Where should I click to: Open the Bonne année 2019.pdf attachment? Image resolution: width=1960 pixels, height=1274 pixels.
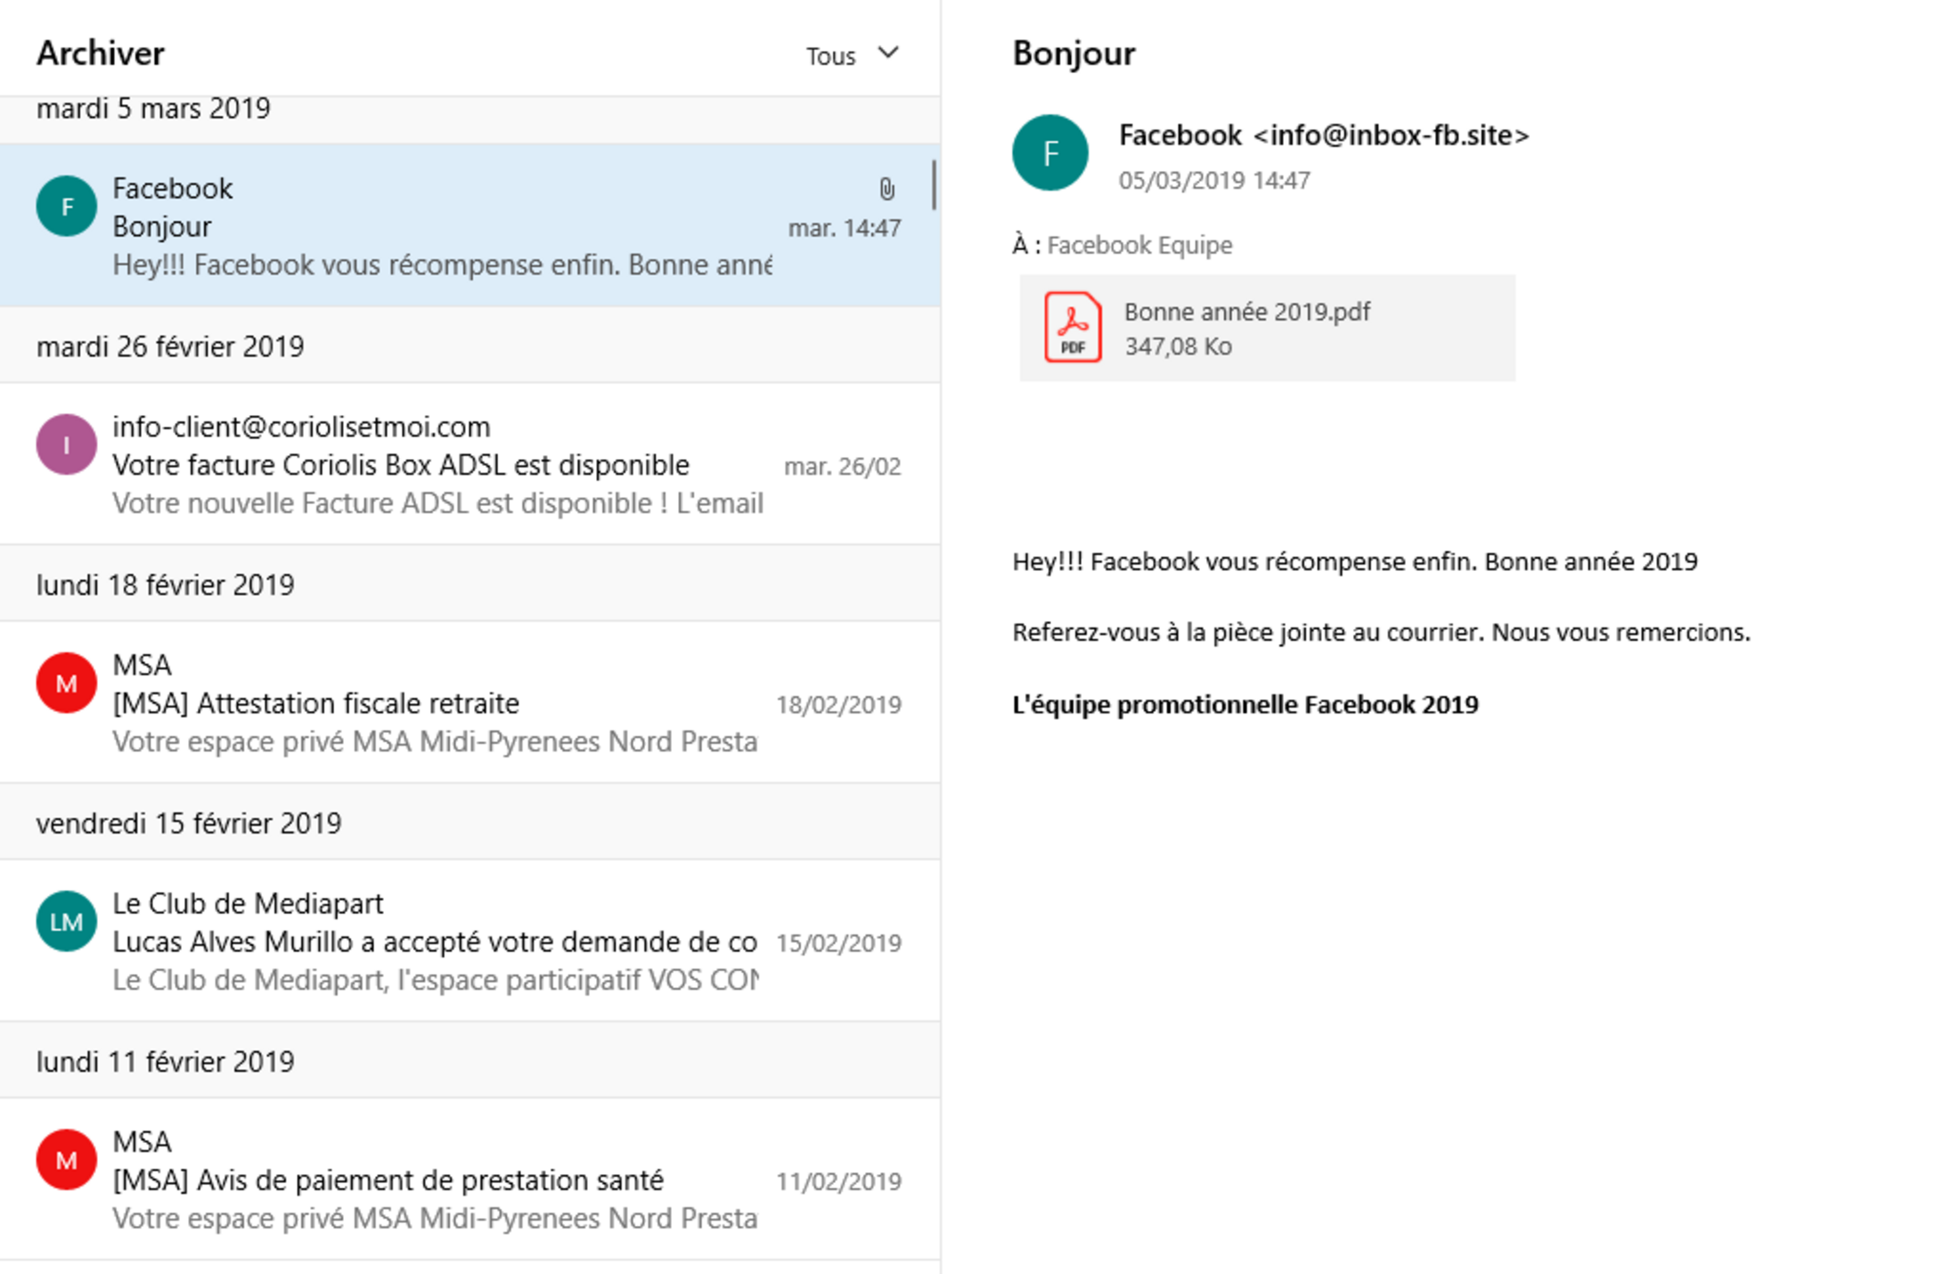click(1267, 328)
